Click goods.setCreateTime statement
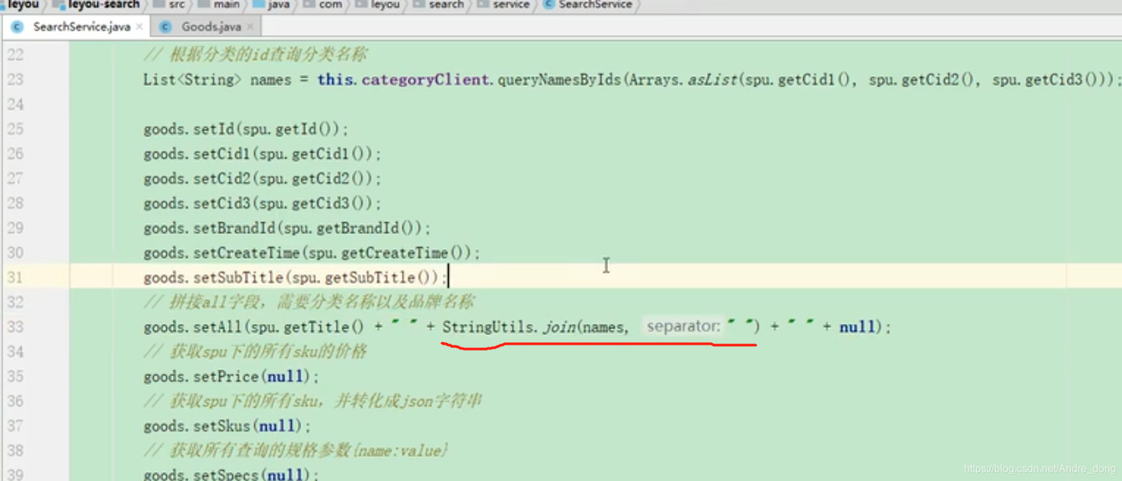Image resolution: width=1122 pixels, height=481 pixels. tap(312, 253)
